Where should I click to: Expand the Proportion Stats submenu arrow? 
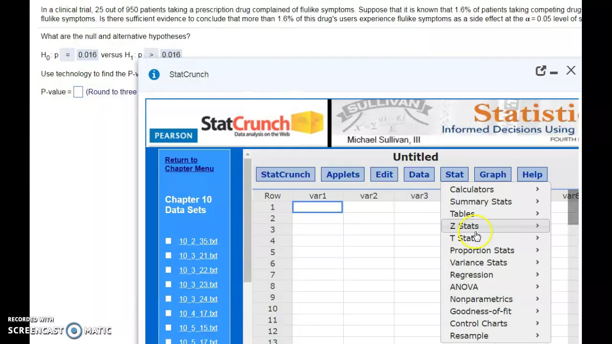[x=537, y=250]
